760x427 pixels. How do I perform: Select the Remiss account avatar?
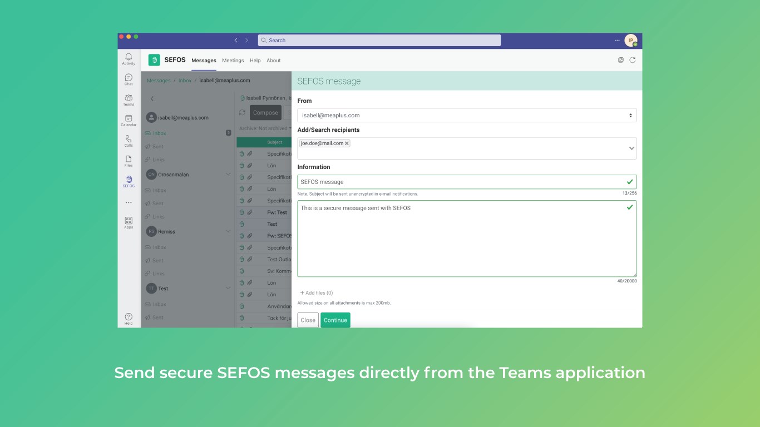(x=151, y=231)
